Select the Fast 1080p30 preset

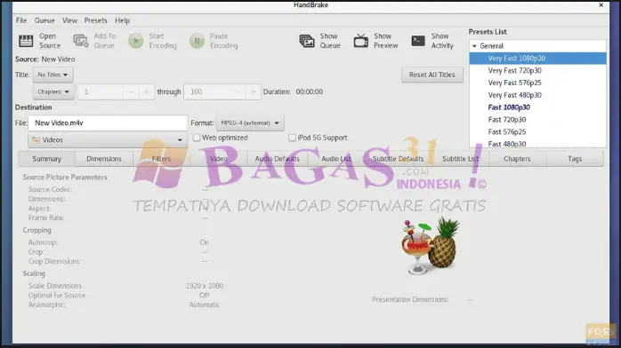coord(538,107)
